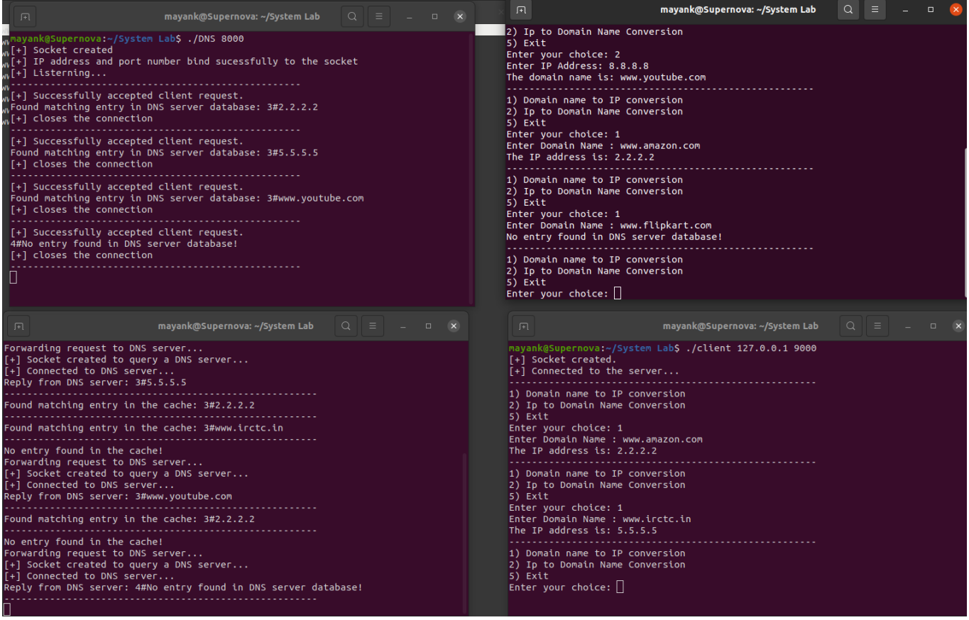Click new-tab icon in the top-right terminal
This screenshot has width=969, height=620.
(522, 10)
